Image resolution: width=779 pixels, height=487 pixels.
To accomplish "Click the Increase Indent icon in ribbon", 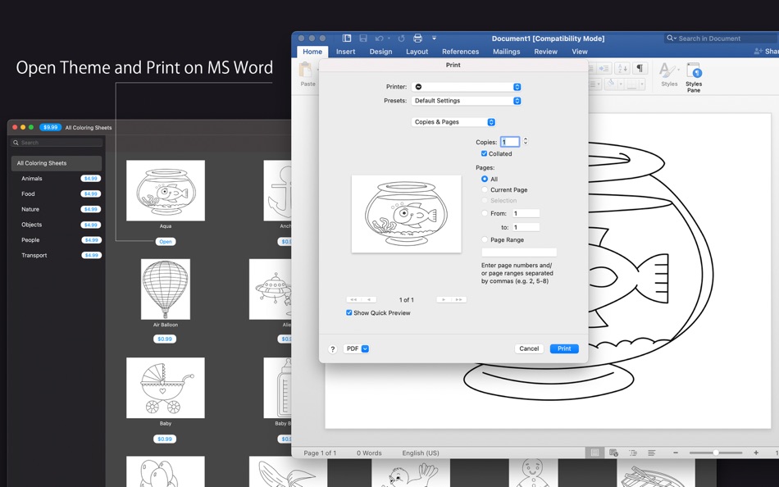I will [x=604, y=68].
